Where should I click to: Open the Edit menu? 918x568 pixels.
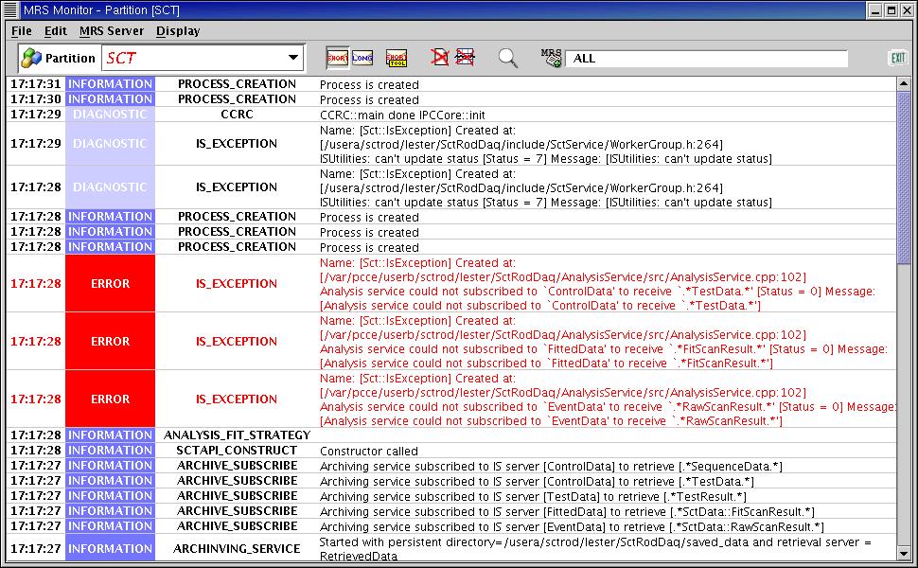point(56,31)
